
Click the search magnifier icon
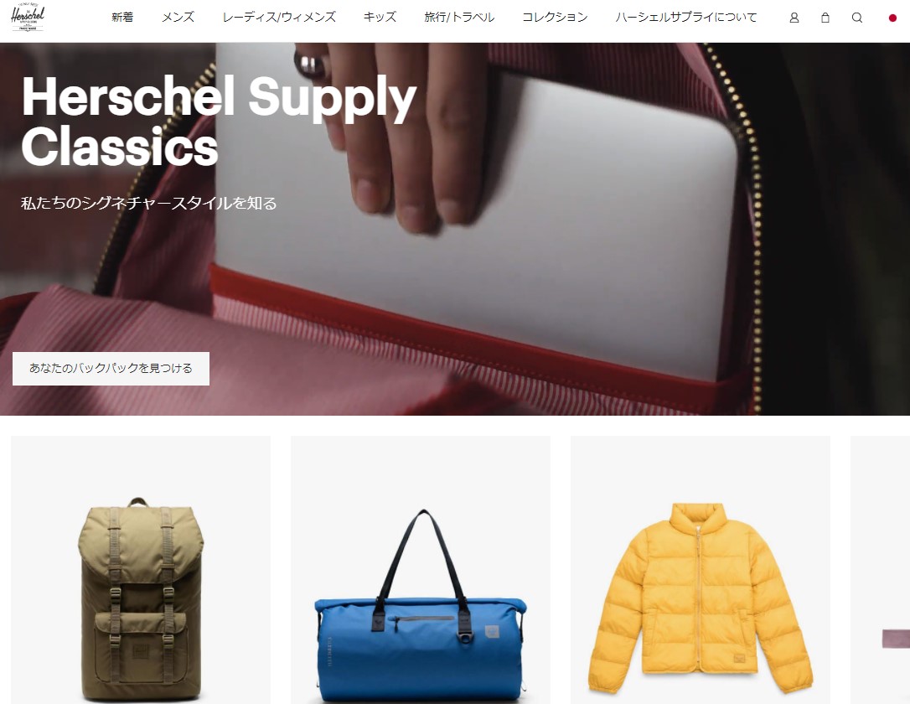(x=856, y=18)
